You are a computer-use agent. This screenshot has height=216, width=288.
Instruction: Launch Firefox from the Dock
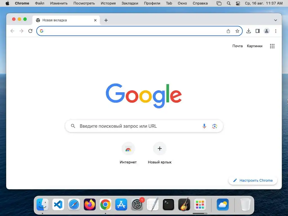point(90,204)
